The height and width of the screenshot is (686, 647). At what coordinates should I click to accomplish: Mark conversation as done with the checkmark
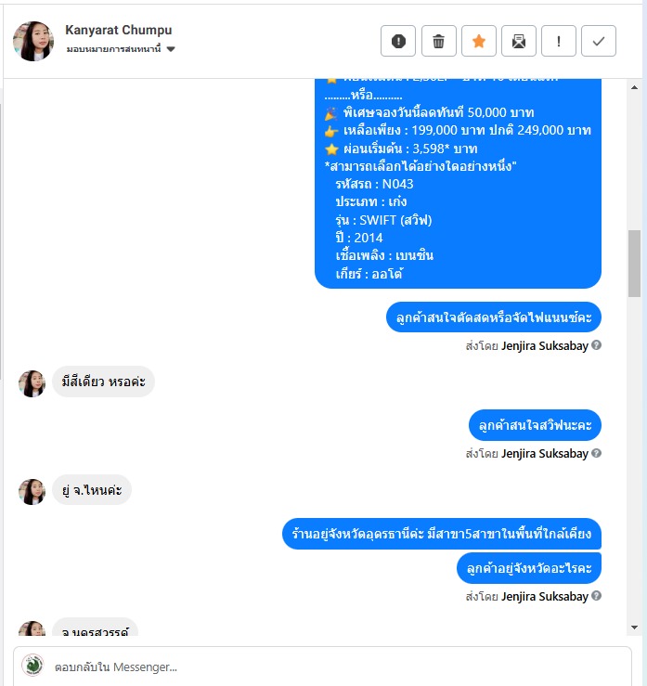(599, 41)
